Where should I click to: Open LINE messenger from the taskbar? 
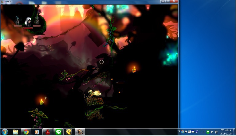coord(58,132)
